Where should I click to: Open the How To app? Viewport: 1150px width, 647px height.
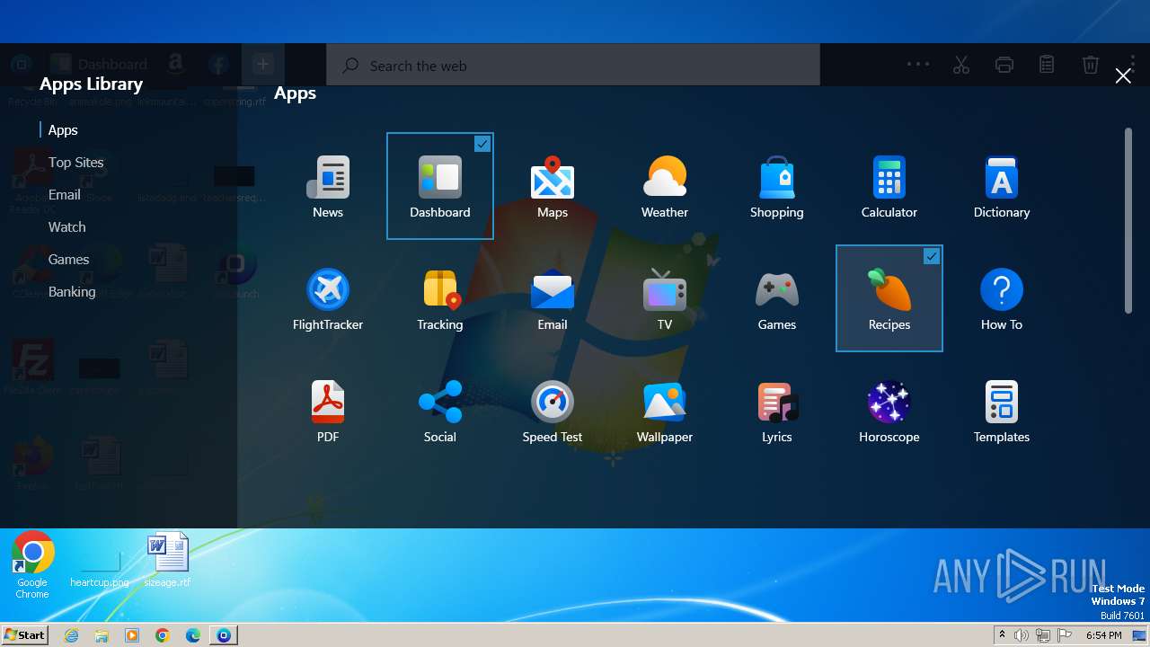[x=1002, y=298]
